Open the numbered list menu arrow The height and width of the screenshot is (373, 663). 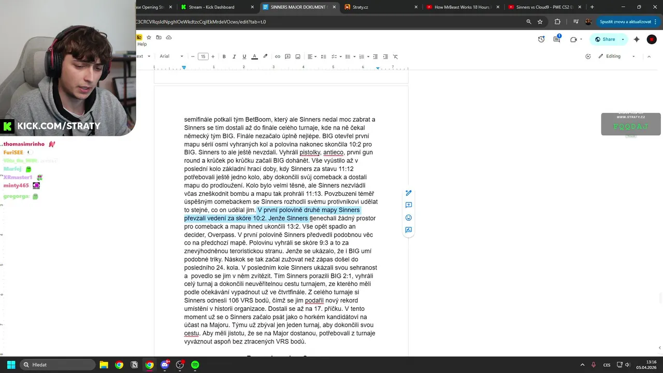click(x=368, y=56)
